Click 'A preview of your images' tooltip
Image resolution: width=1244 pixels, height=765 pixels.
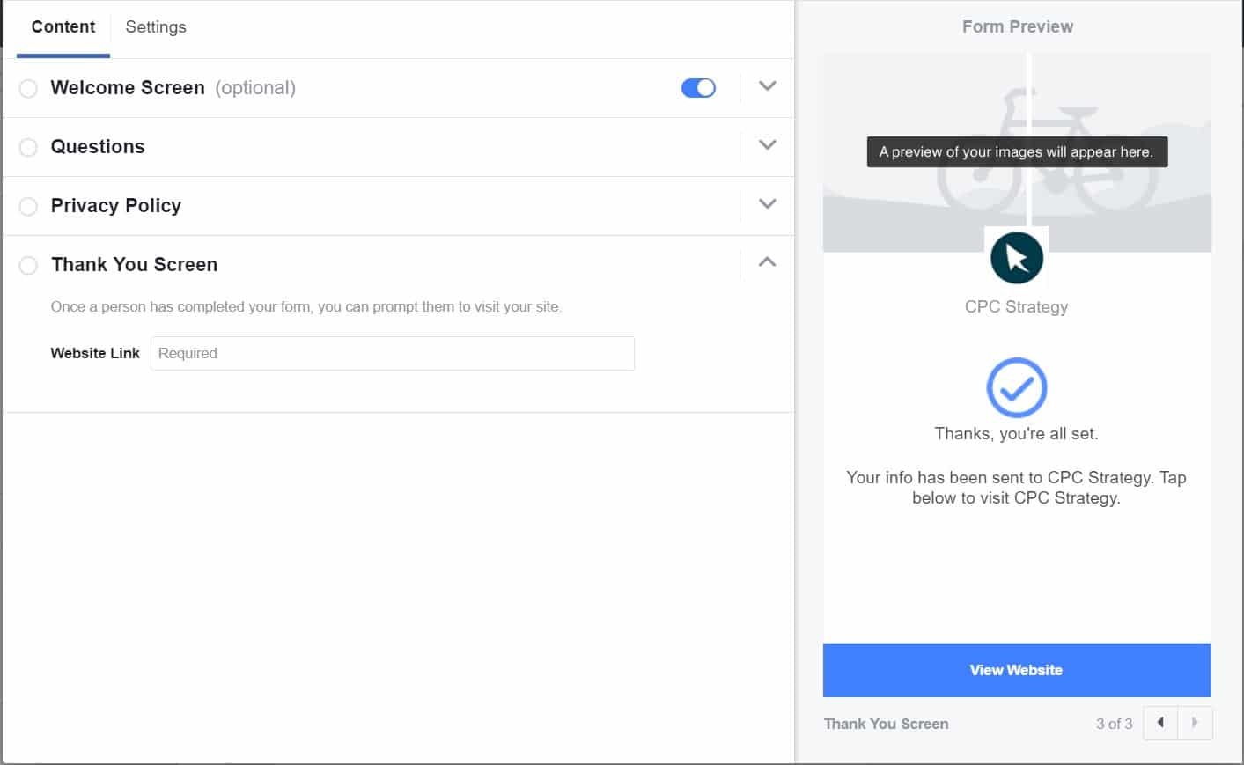click(x=1017, y=151)
